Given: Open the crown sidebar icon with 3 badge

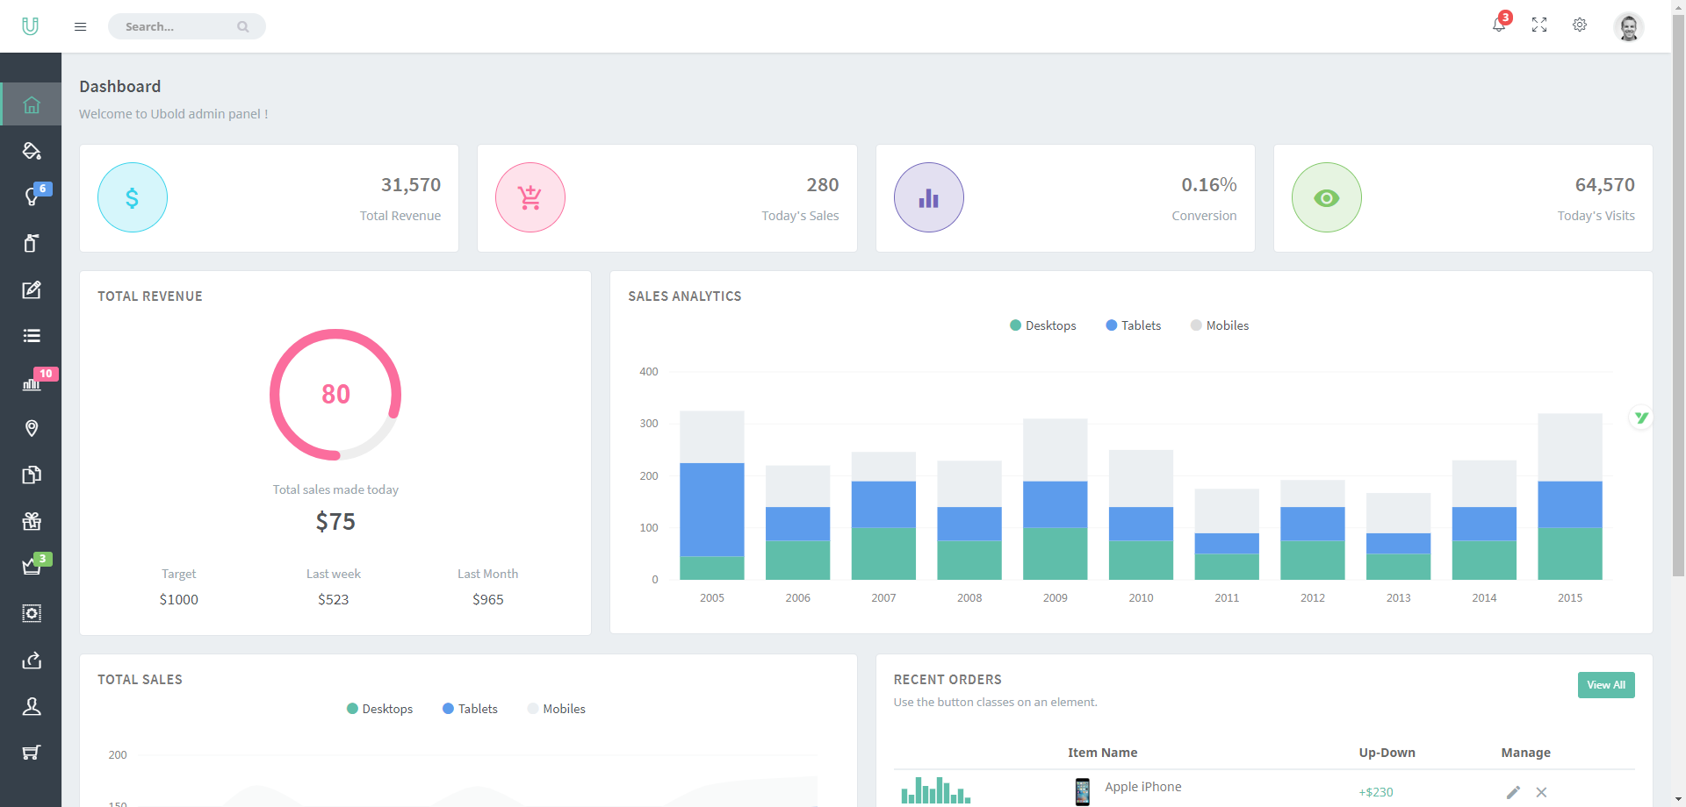Looking at the screenshot, I should pos(32,567).
